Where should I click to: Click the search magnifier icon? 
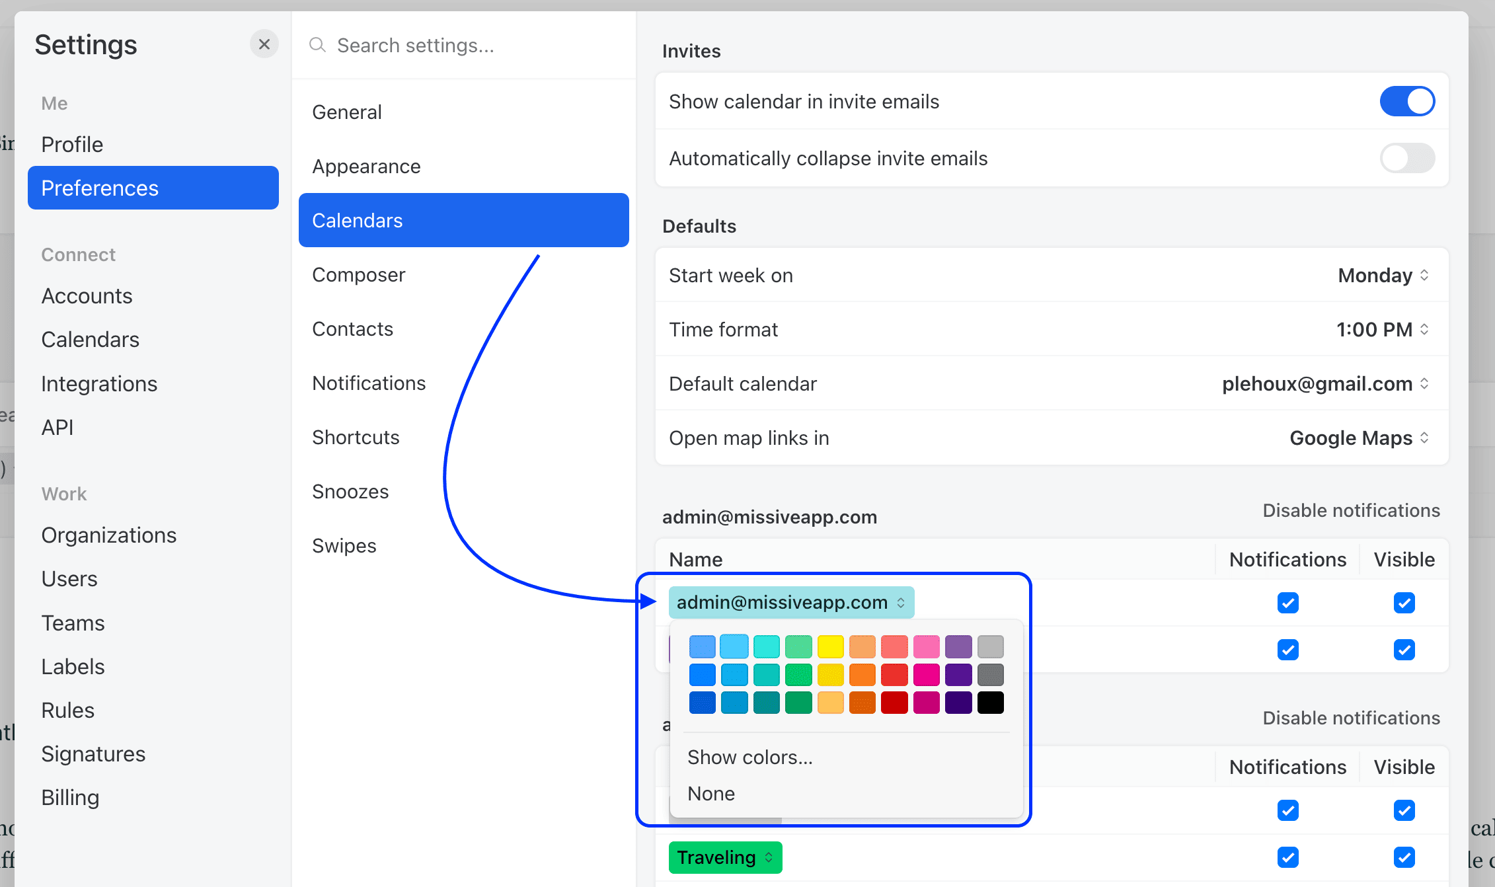[x=318, y=45]
